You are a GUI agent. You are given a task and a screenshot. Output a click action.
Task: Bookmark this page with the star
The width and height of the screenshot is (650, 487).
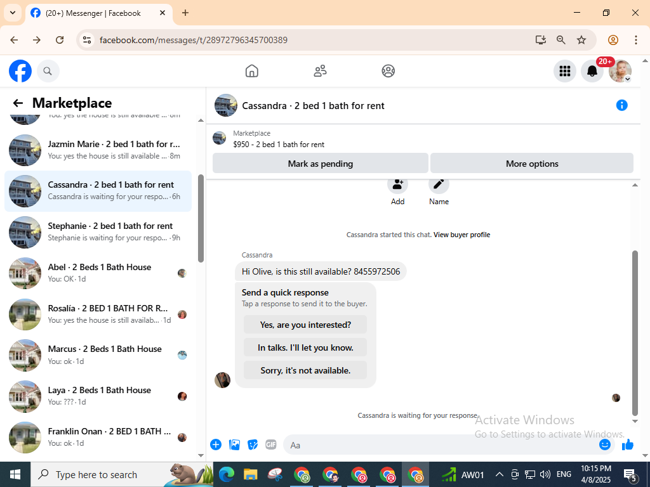(581, 40)
